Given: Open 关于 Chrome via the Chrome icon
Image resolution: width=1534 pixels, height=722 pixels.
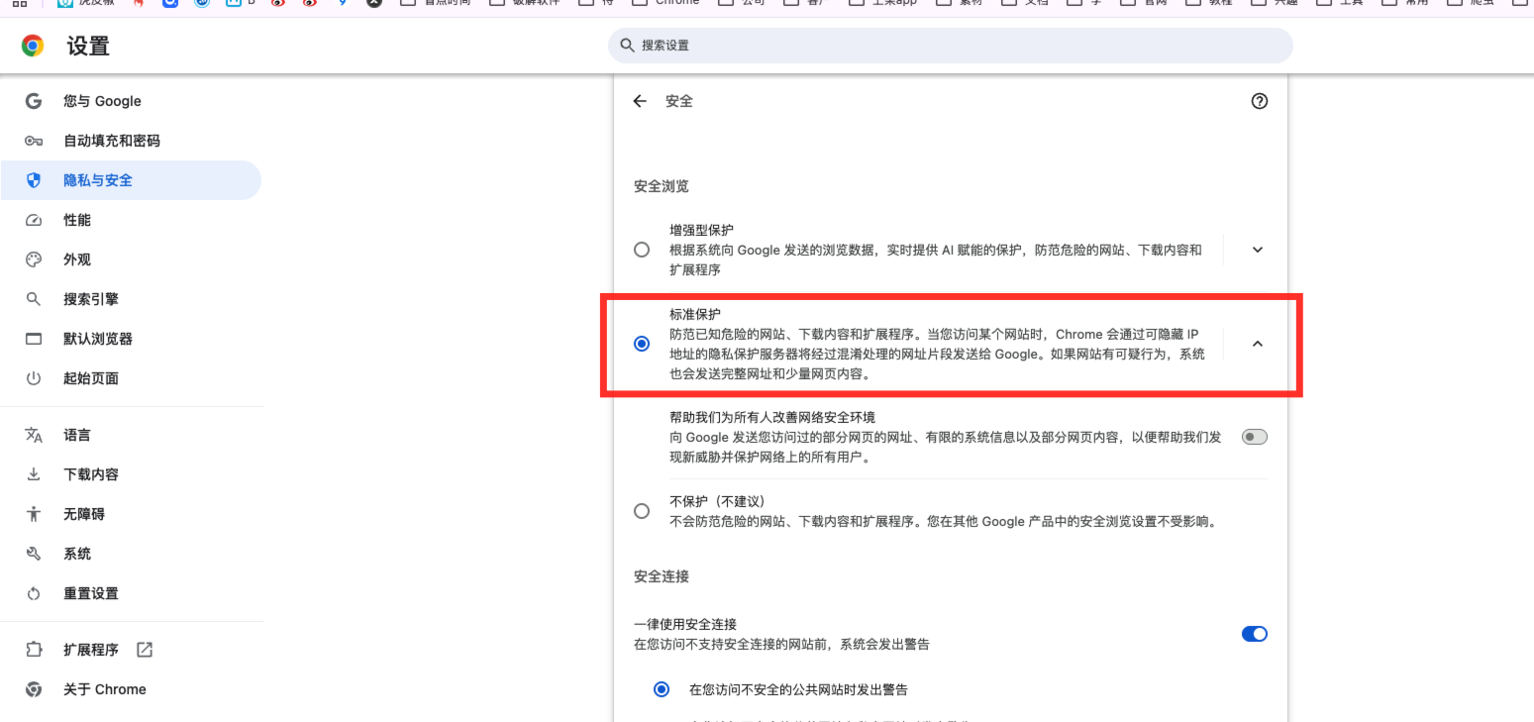Looking at the screenshot, I should (34, 689).
